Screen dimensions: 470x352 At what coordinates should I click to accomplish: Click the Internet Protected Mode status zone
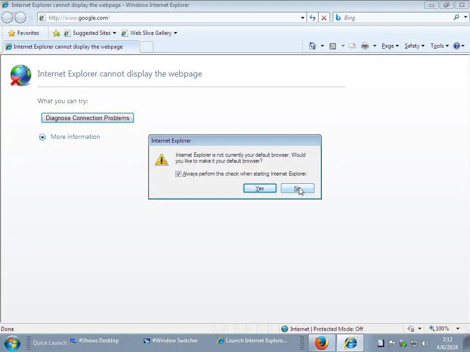pos(322,329)
